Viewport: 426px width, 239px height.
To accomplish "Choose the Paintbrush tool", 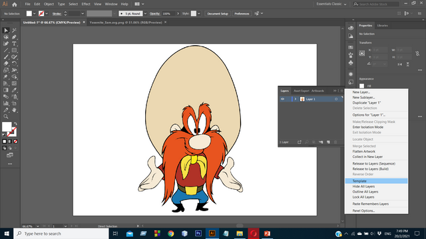I will 6,57.
